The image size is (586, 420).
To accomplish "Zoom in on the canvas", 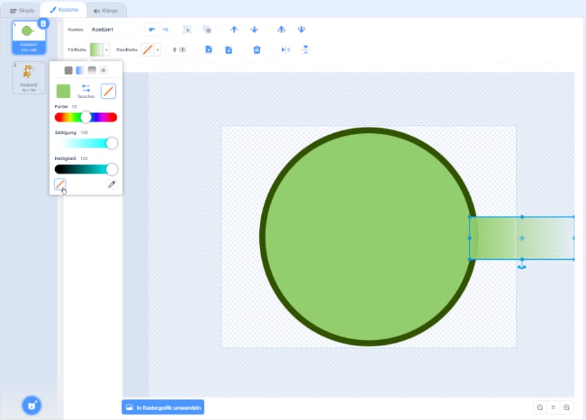I will (567, 408).
